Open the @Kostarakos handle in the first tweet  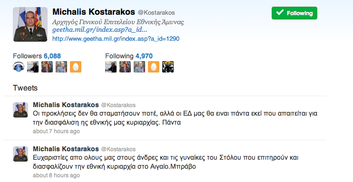(118, 105)
